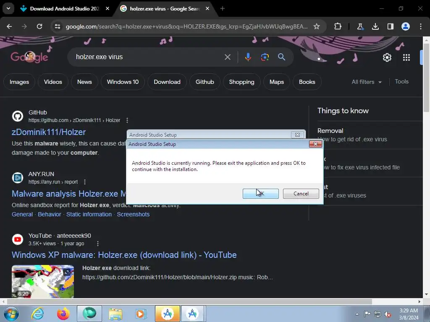The height and width of the screenshot is (322, 430).
Task: Click the Google doodle logo
Action: click(x=29, y=57)
